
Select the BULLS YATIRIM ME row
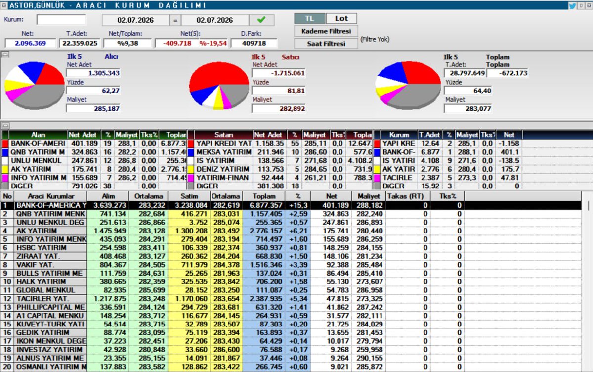(x=292, y=273)
